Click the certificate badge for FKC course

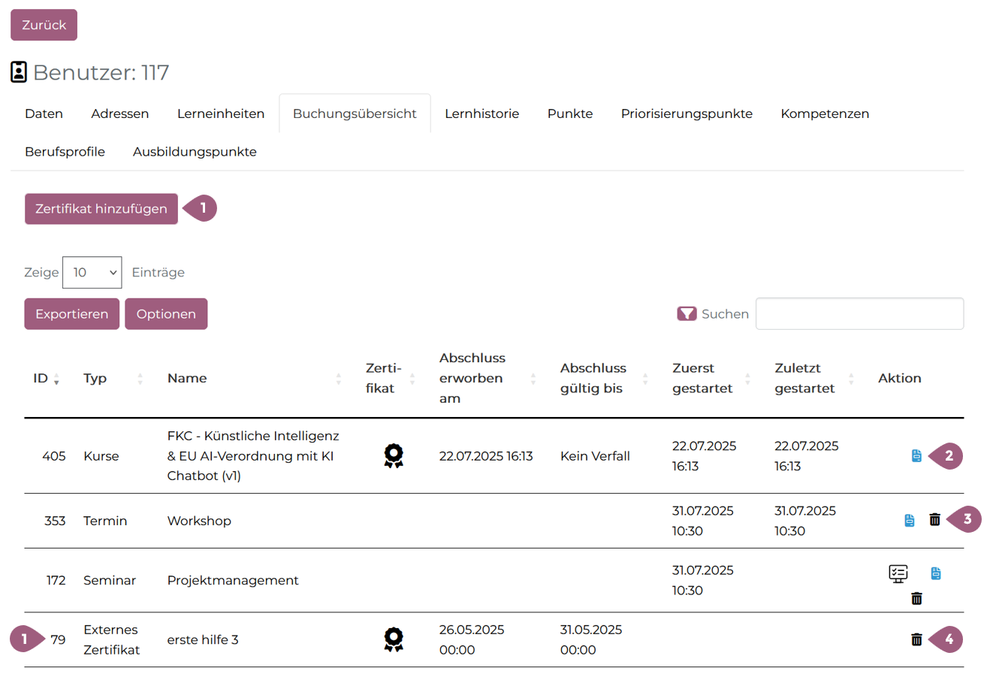394,456
